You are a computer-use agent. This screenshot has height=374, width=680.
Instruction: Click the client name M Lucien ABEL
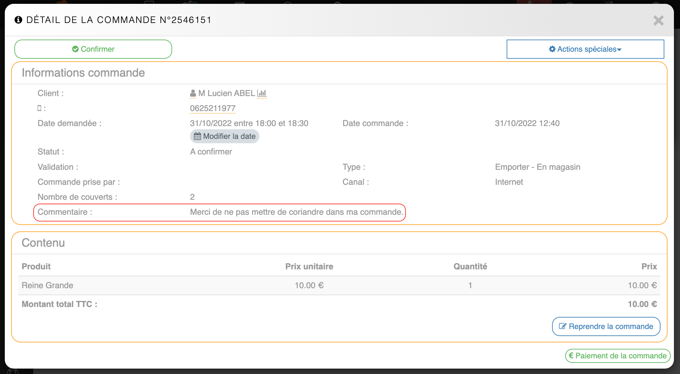pyautogui.click(x=226, y=93)
